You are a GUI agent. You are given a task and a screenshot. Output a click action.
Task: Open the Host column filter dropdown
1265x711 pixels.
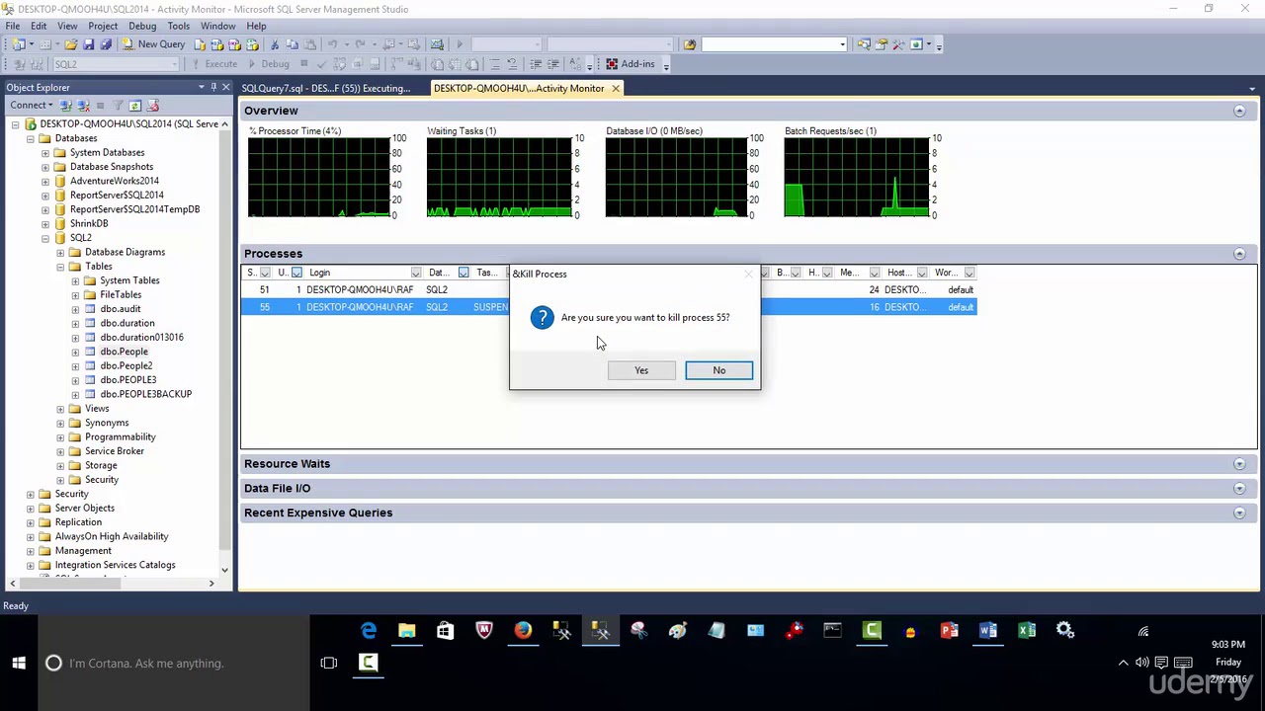click(x=922, y=273)
